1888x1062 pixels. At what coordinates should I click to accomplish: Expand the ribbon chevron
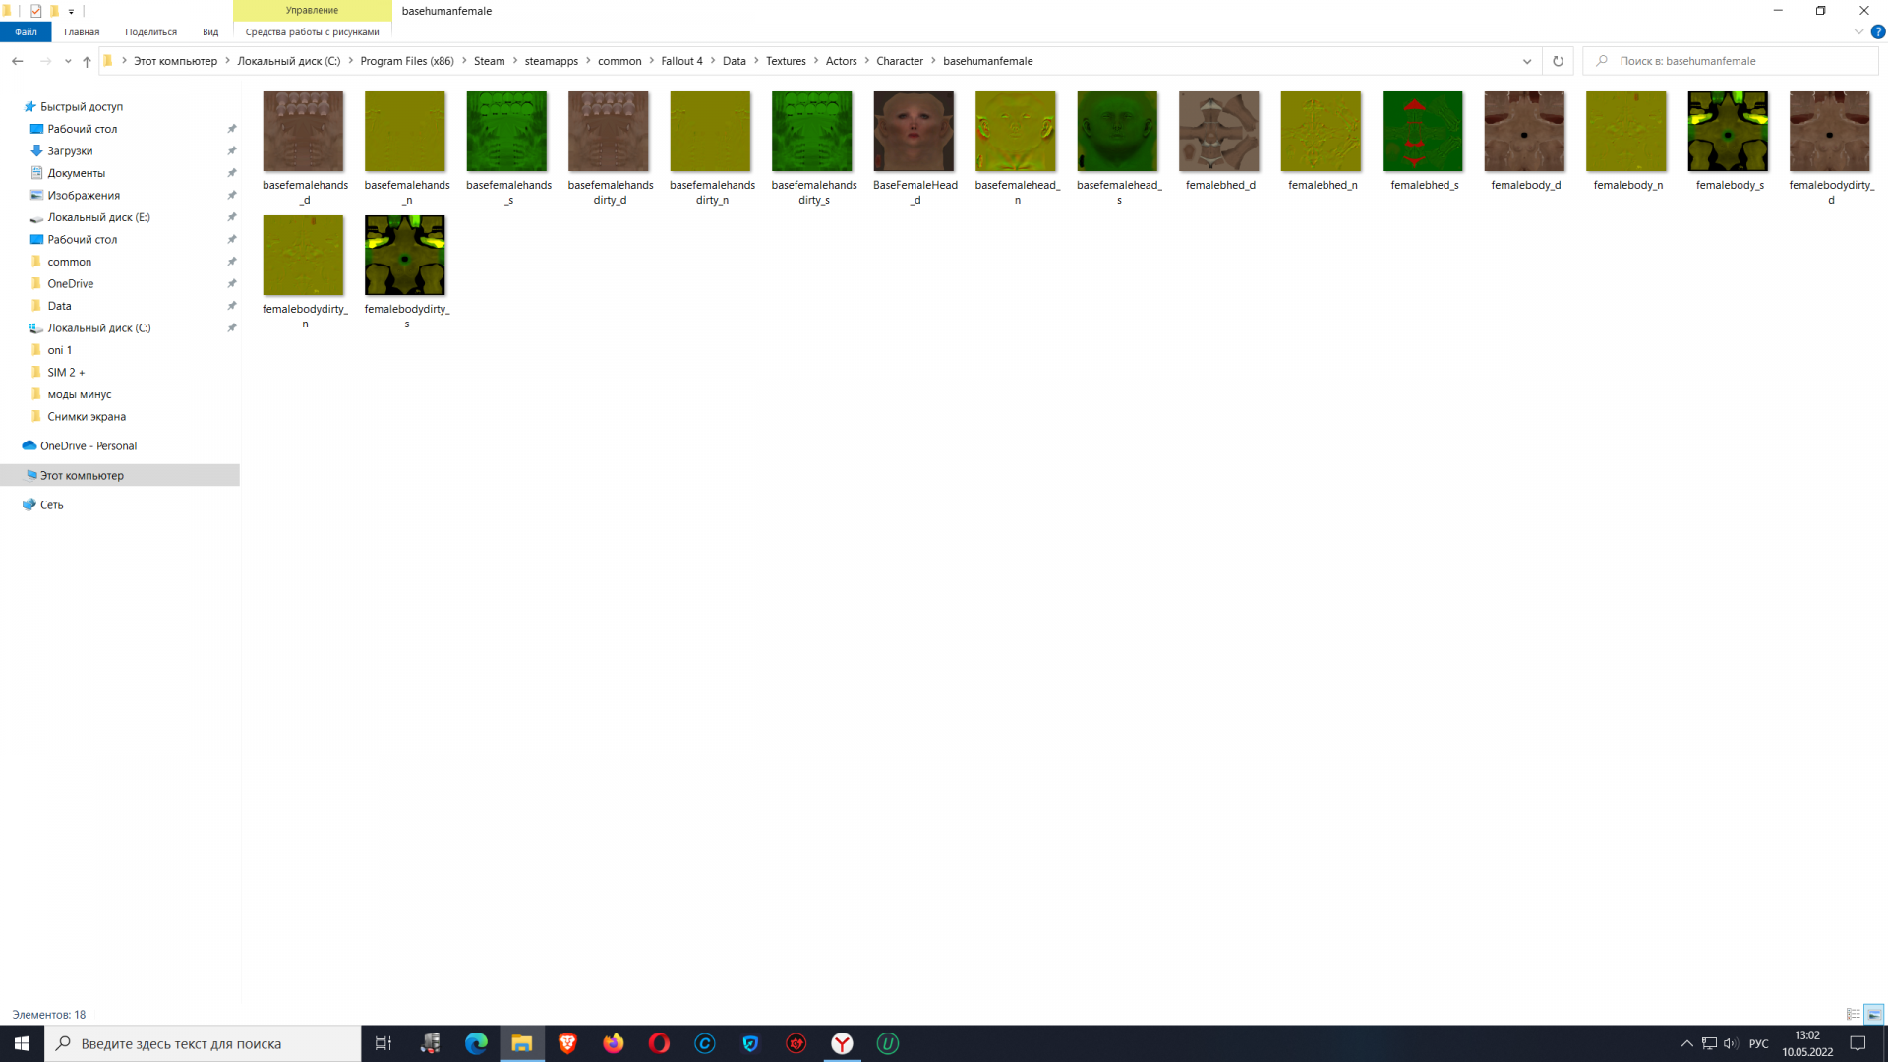(x=1858, y=32)
